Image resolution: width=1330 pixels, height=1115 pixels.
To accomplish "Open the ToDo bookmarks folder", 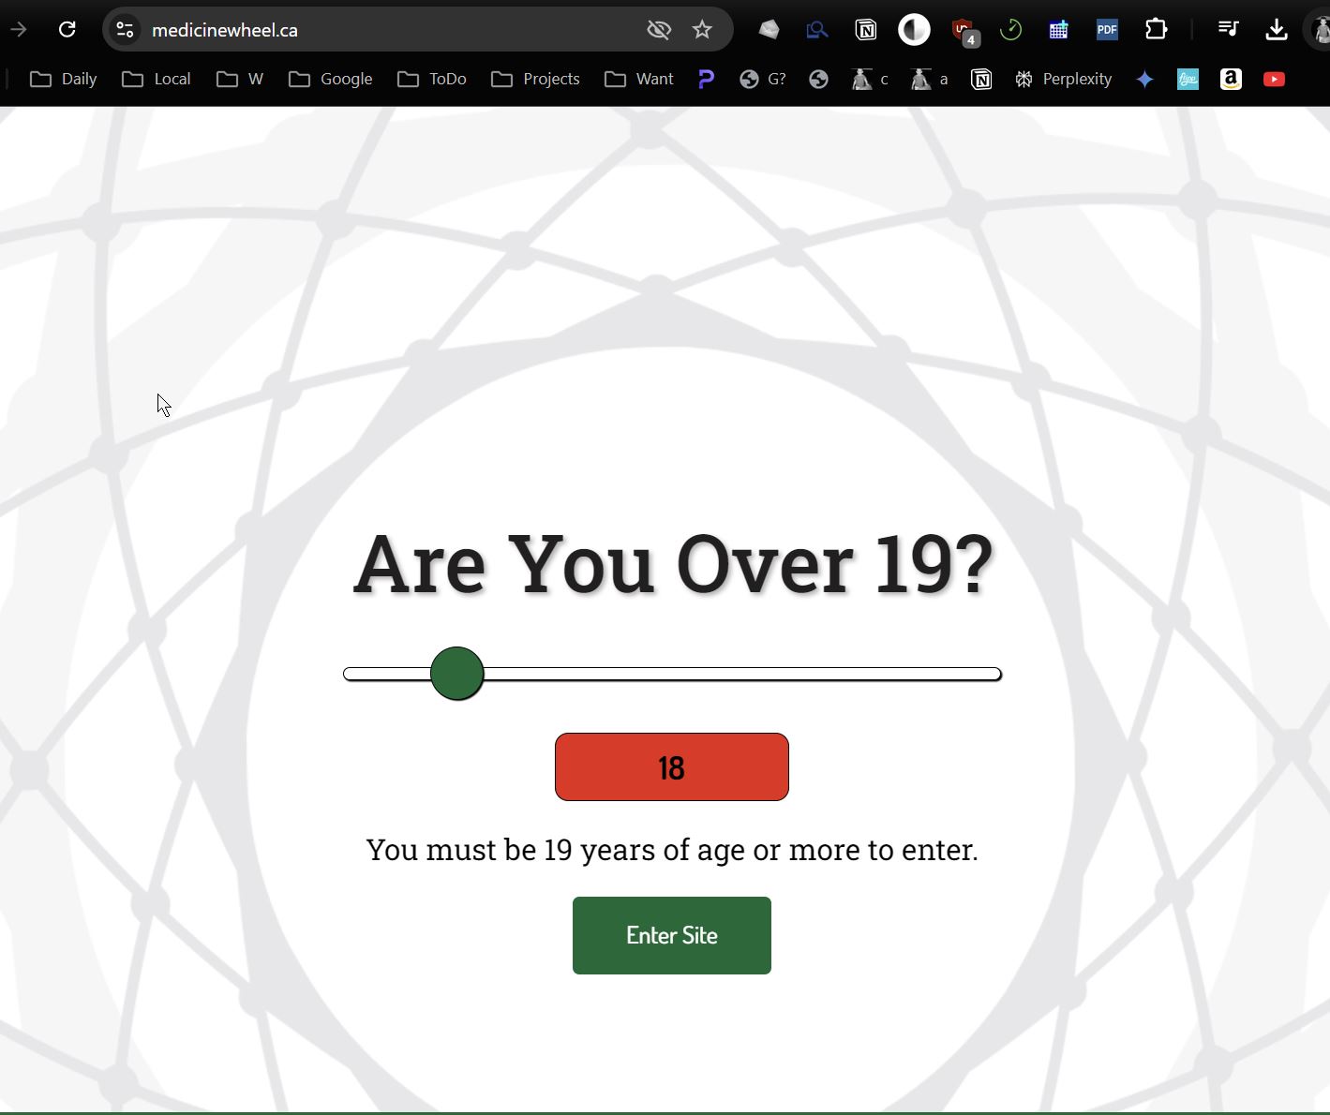I will tap(432, 80).
